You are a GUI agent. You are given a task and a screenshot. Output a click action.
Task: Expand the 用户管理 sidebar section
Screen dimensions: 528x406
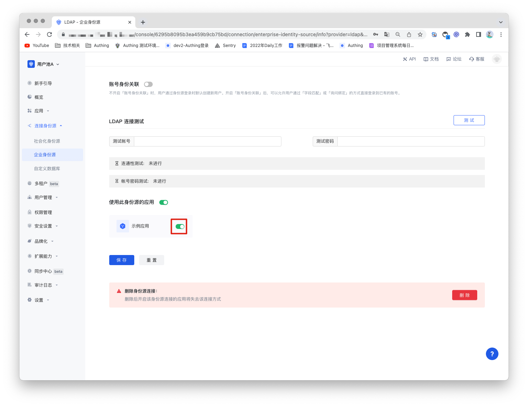pos(43,197)
